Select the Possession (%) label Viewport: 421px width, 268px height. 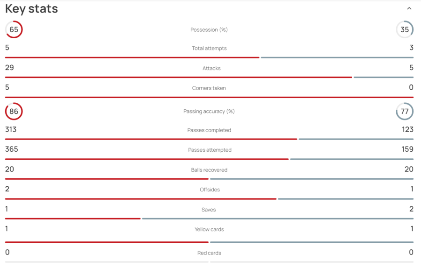[209, 30]
